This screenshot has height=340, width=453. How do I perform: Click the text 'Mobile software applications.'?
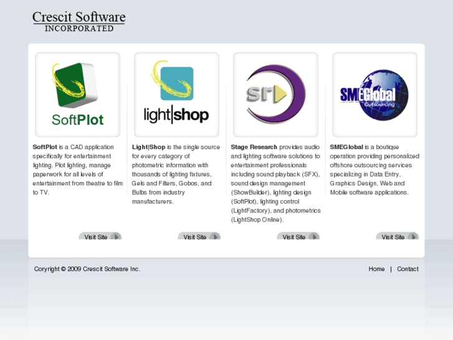click(370, 192)
